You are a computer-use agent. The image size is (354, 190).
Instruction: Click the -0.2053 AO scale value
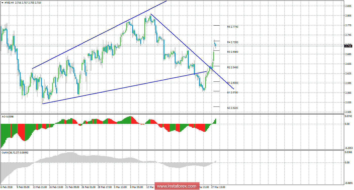point(348,148)
